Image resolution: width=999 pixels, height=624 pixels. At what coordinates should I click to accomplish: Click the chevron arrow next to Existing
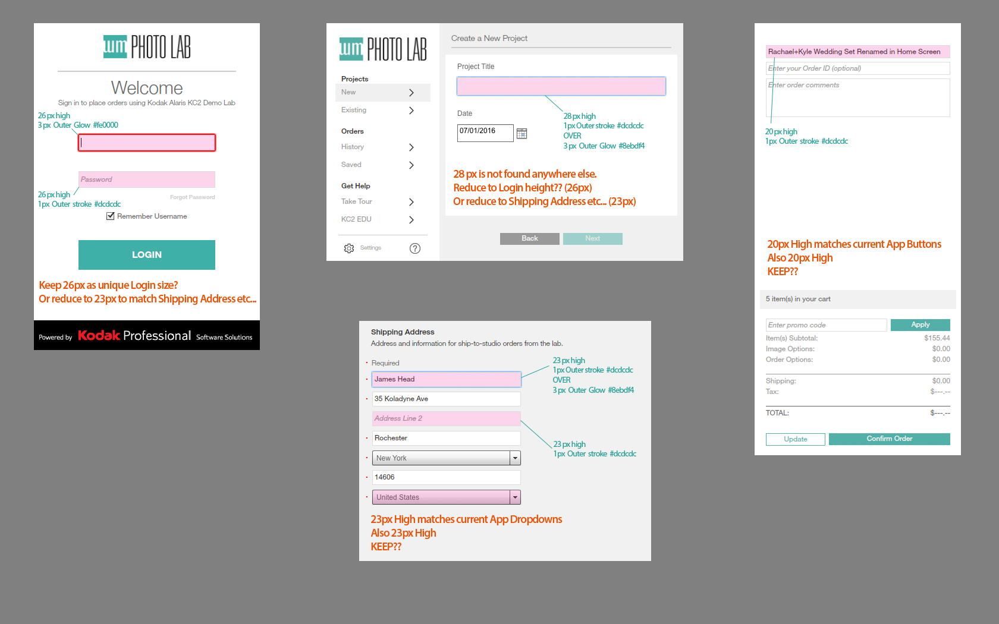coord(411,111)
